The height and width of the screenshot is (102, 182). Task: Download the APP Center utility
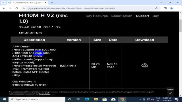pyautogui.click(x=145, y=65)
